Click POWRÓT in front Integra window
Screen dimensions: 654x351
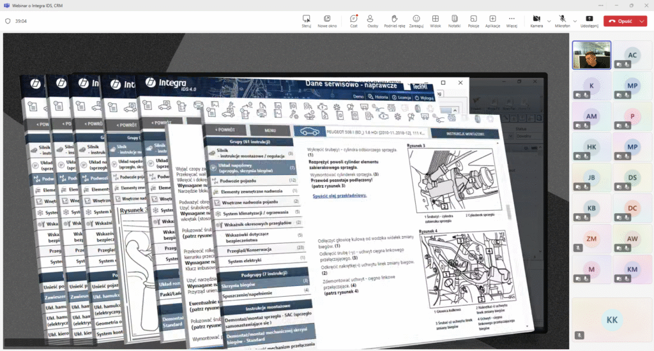[225, 130]
